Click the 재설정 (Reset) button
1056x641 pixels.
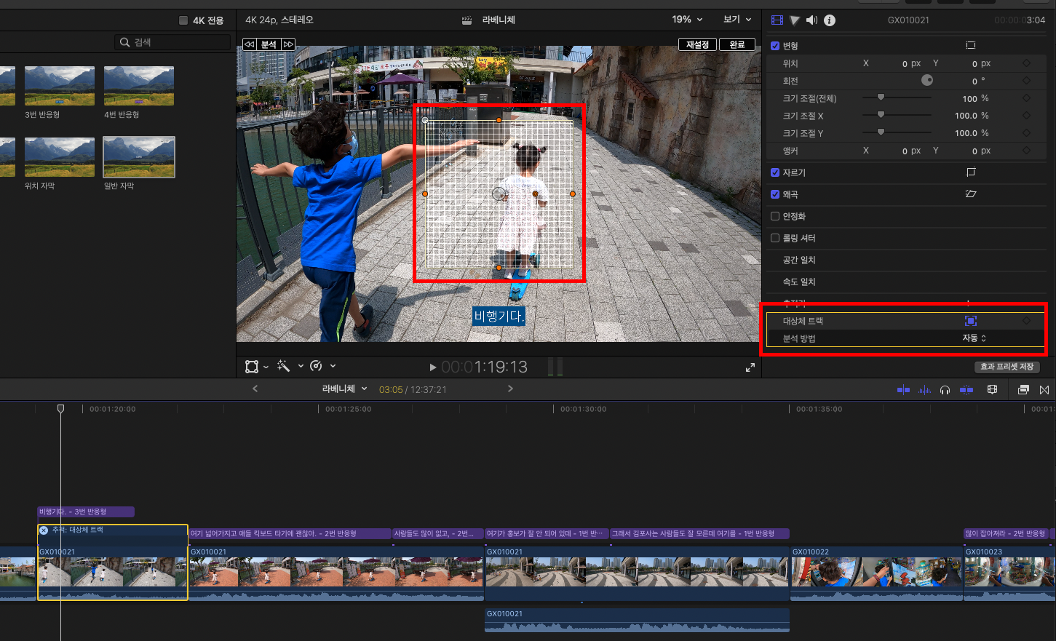point(697,44)
